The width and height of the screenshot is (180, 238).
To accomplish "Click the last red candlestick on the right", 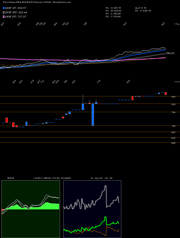I will click(x=166, y=93).
